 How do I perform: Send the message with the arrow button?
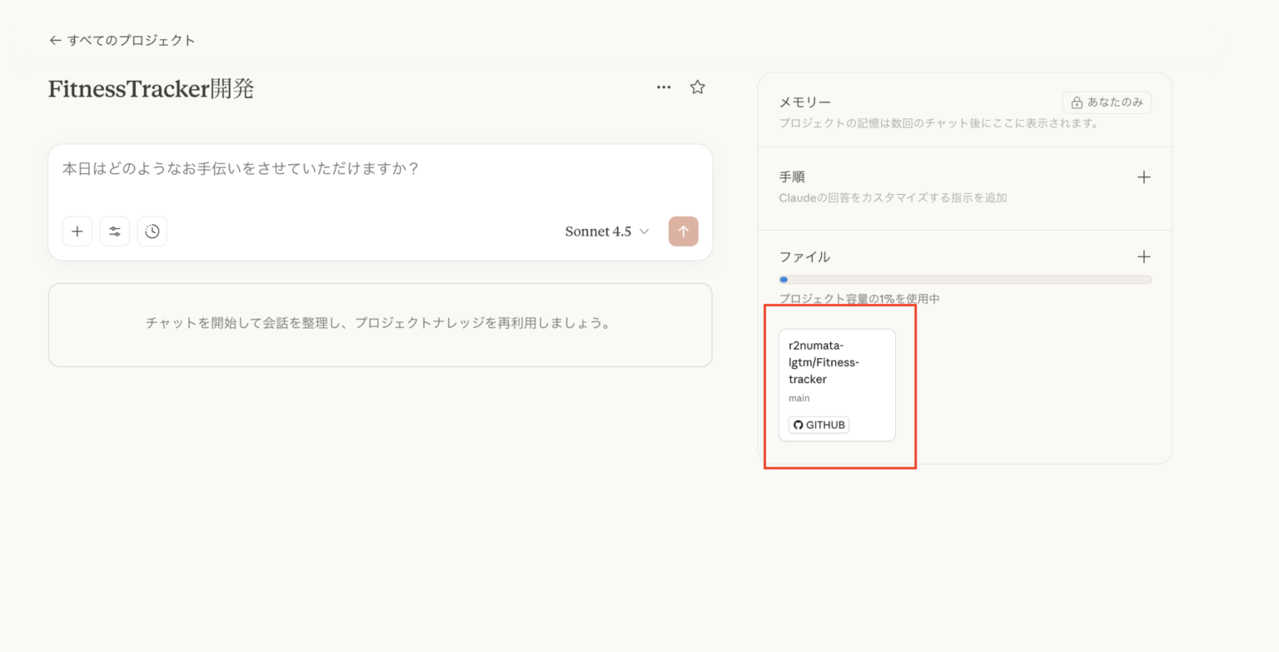coord(683,231)
